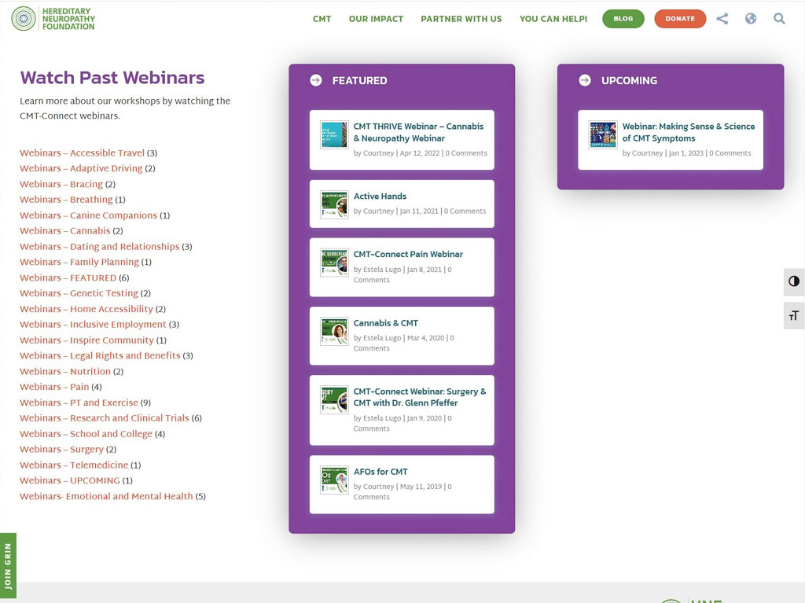Open the Partner With Us menu
The height and width of the screenshot is (603, 805).
pyautogui.click(x=461, y=19)
